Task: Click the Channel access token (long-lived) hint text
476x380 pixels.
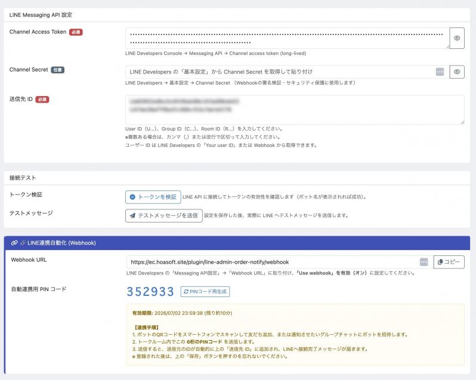Action: (215, 54)
